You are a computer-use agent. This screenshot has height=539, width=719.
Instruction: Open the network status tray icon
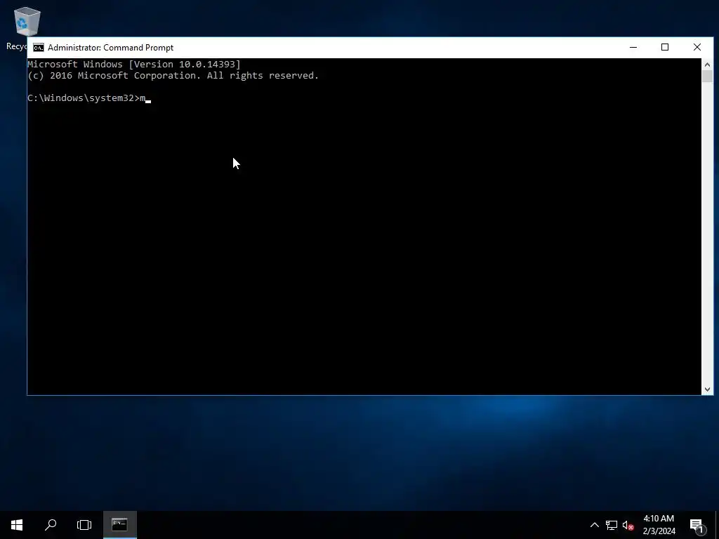(x=612, y=525)
